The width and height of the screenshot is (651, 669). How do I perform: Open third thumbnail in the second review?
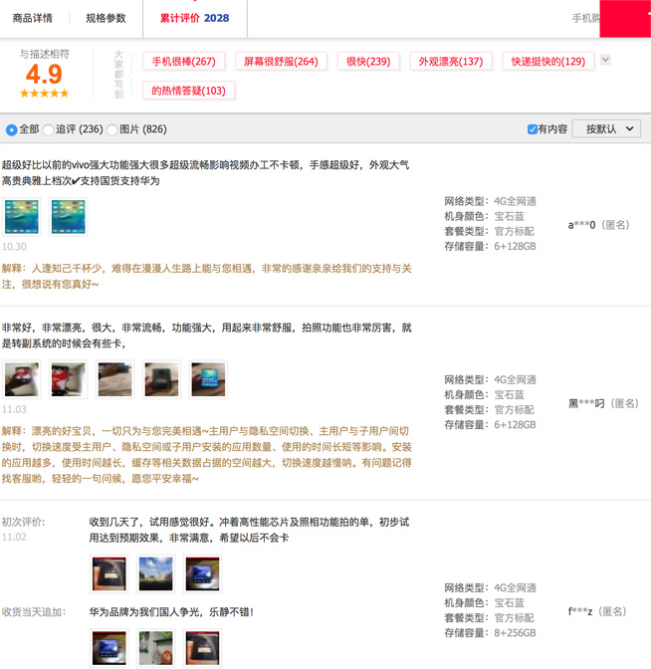[x=114, y=379]
